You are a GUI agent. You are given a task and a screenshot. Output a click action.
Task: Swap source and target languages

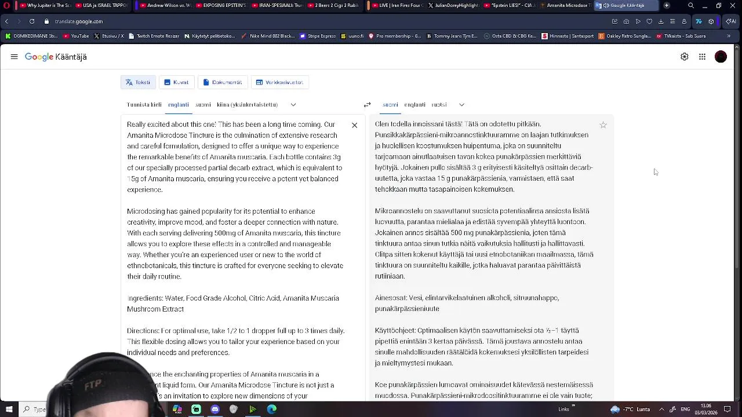tap(367, 105)
